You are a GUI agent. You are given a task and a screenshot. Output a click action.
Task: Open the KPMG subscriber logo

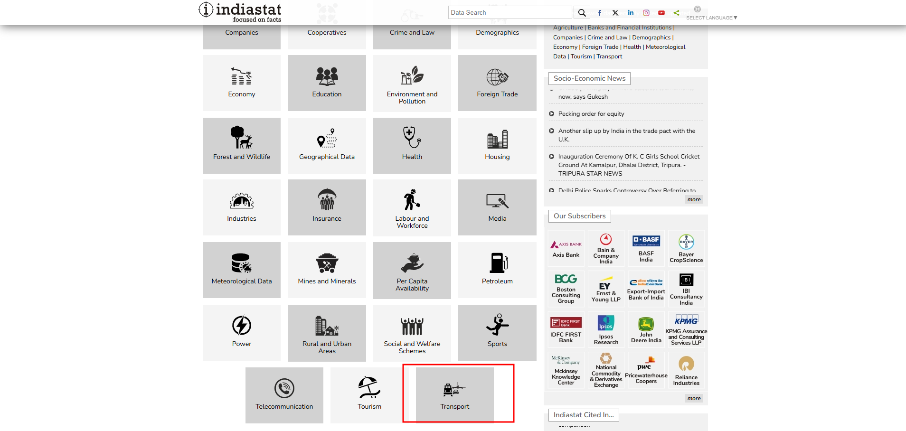coord(686,320)
